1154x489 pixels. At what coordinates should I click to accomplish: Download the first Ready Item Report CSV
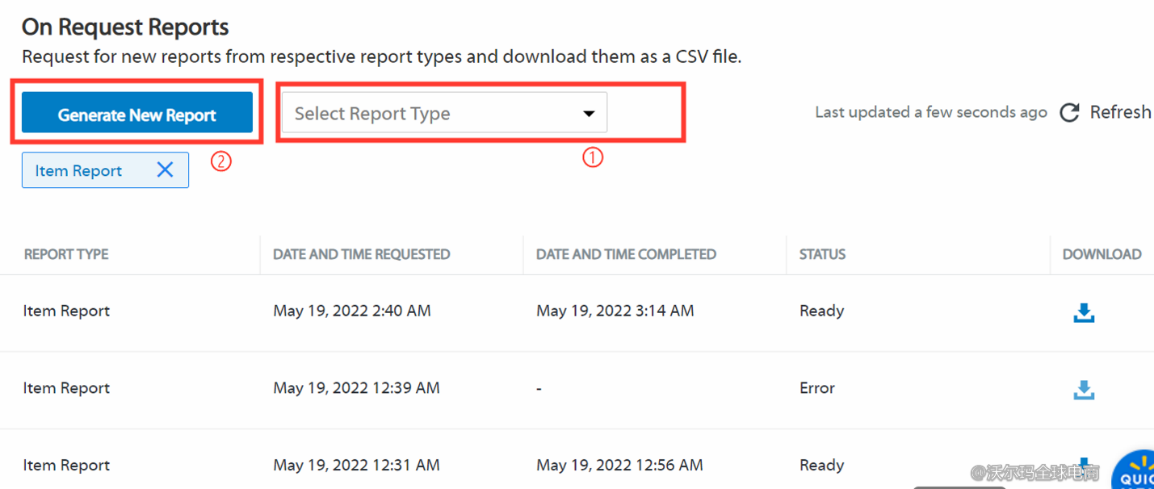click(1085, 313)
